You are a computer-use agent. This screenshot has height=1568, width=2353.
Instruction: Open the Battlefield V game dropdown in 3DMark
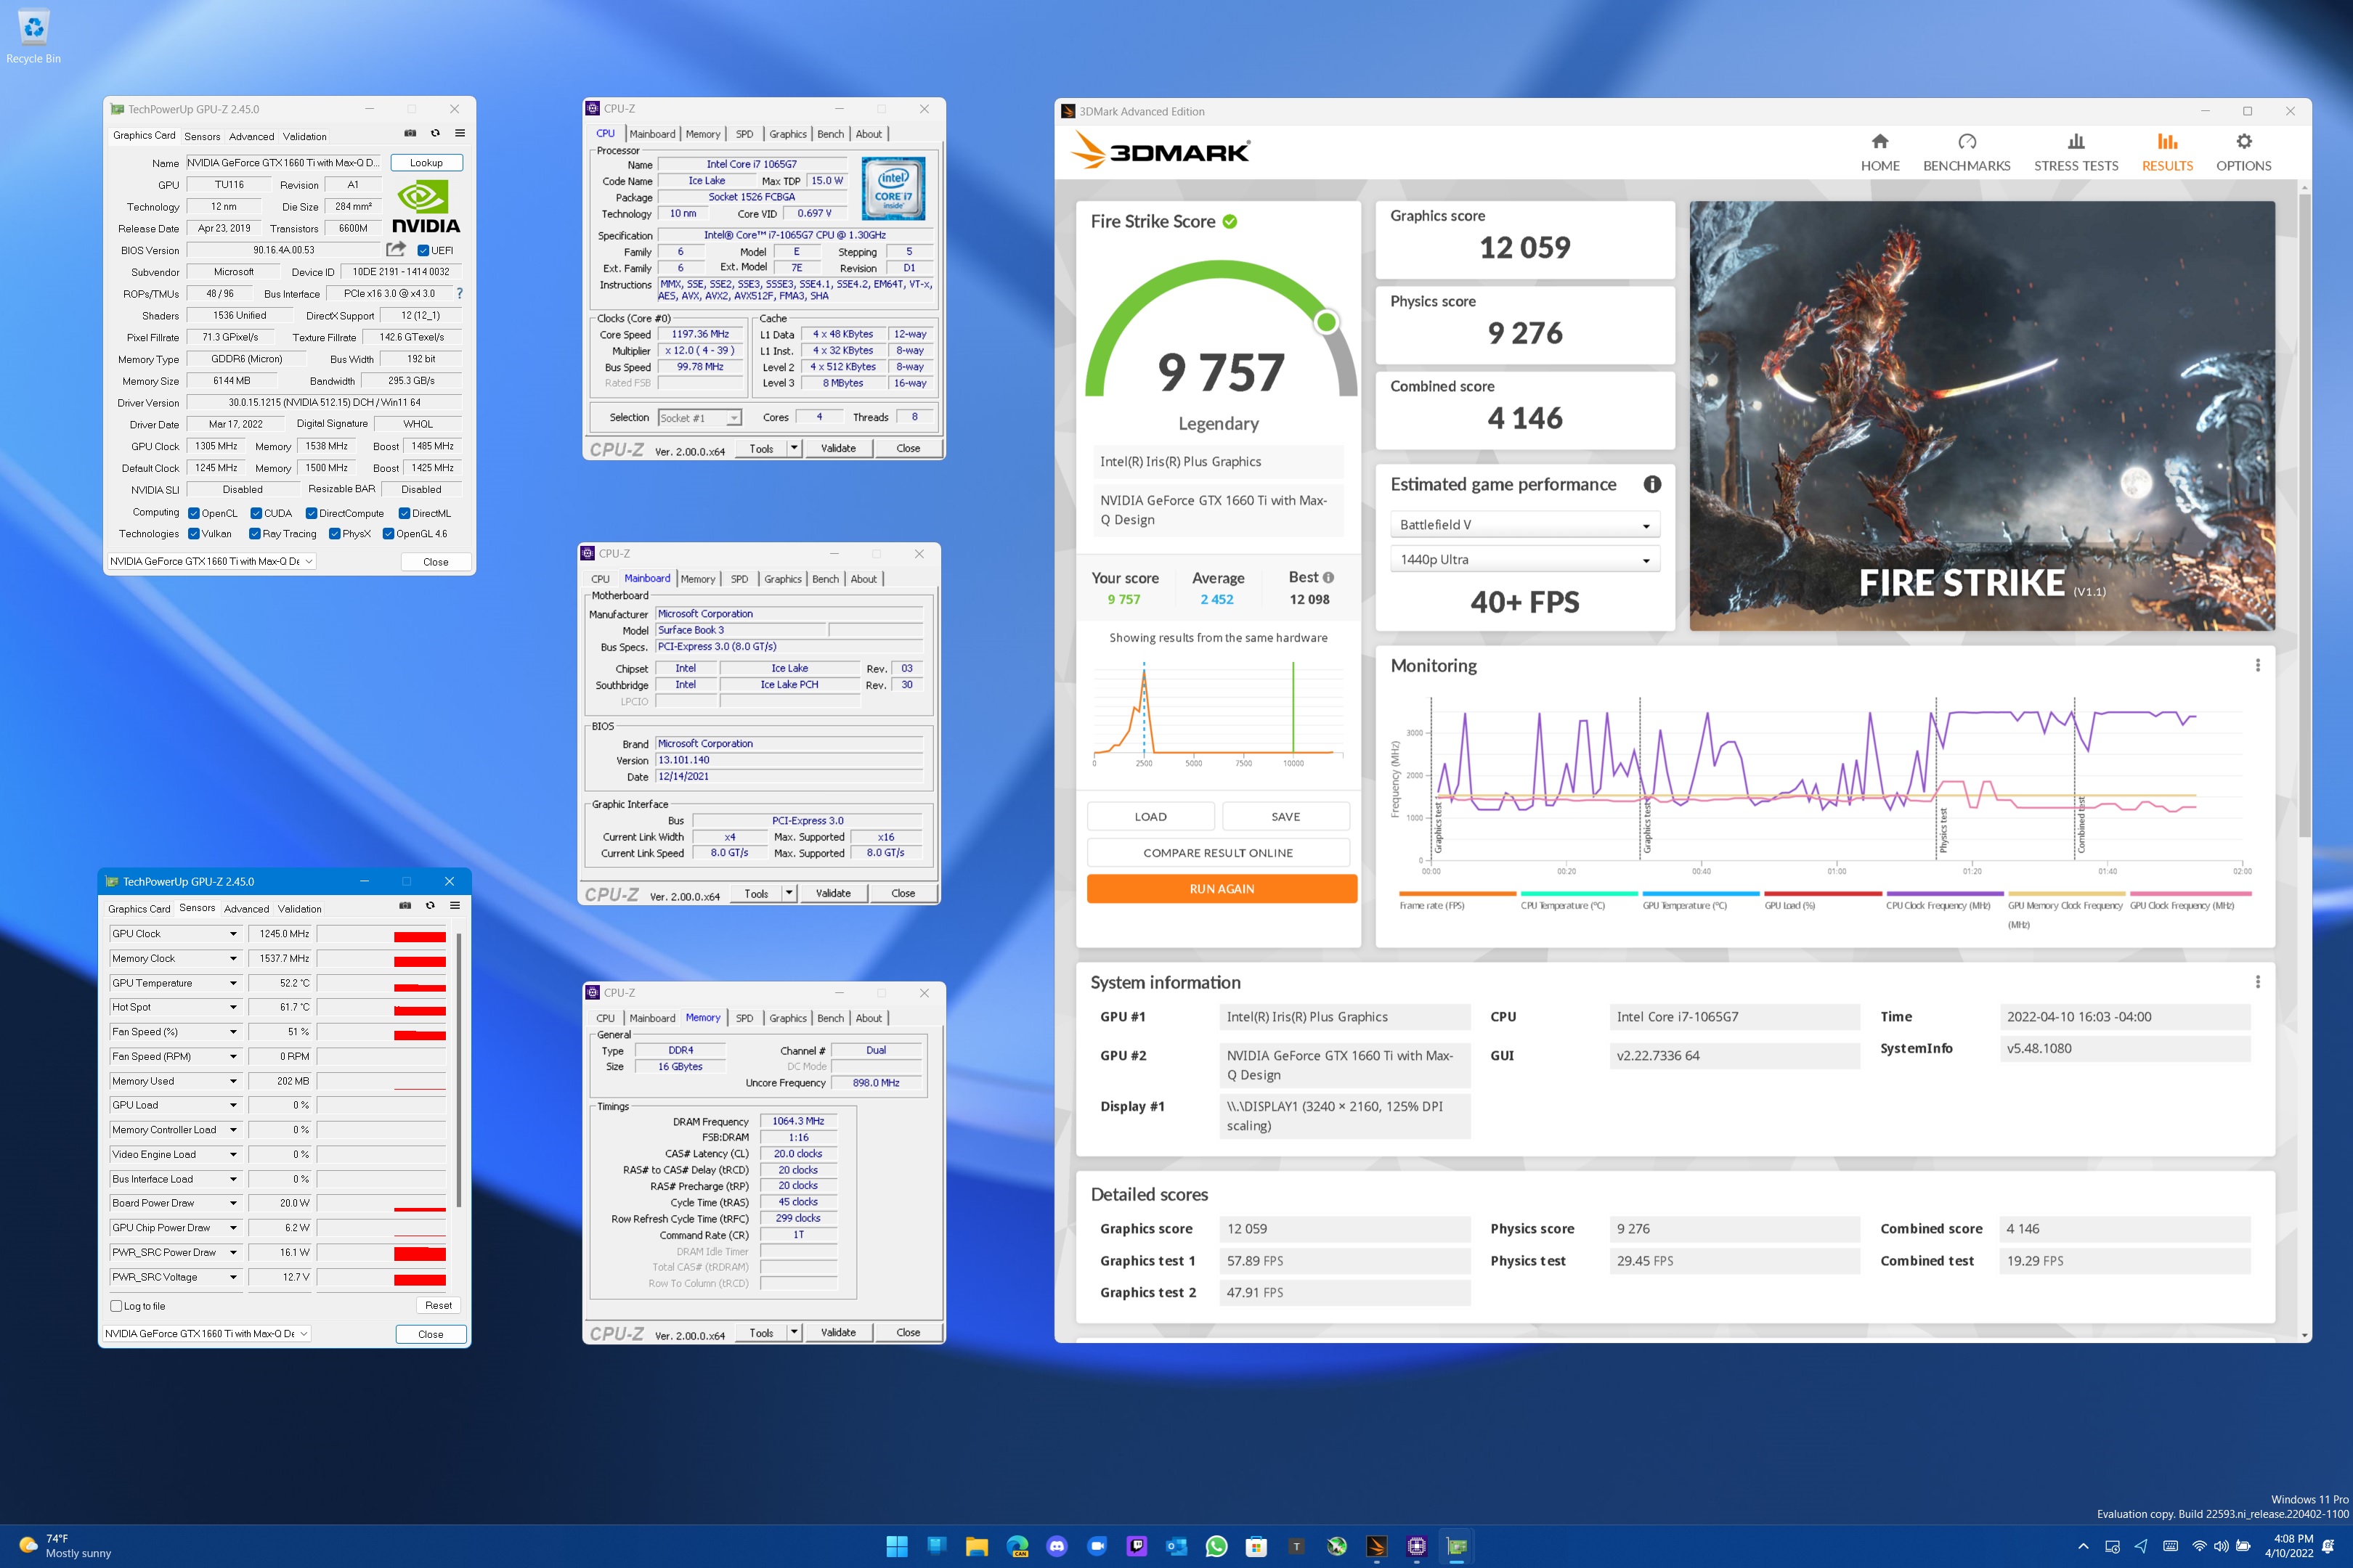(x=1524, y=525)
